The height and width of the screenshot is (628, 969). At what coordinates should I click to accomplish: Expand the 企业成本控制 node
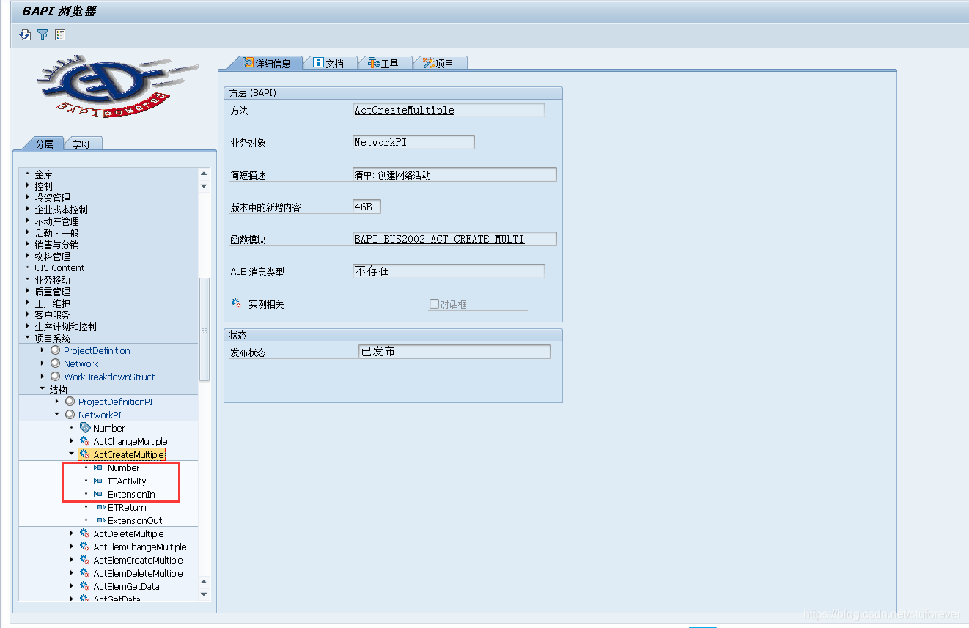click(27, 210)
